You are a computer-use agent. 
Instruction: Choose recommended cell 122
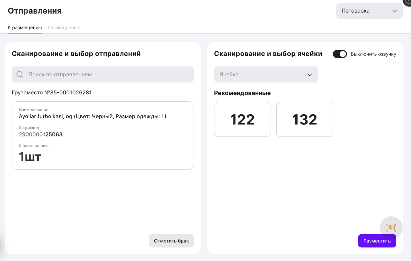(242, 119)
